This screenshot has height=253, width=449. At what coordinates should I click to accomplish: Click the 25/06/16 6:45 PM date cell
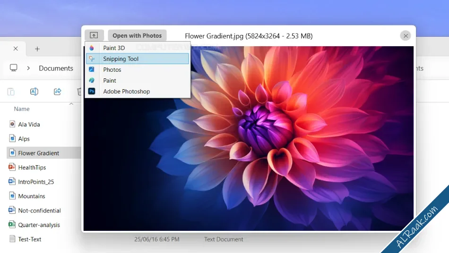[157, 239]
